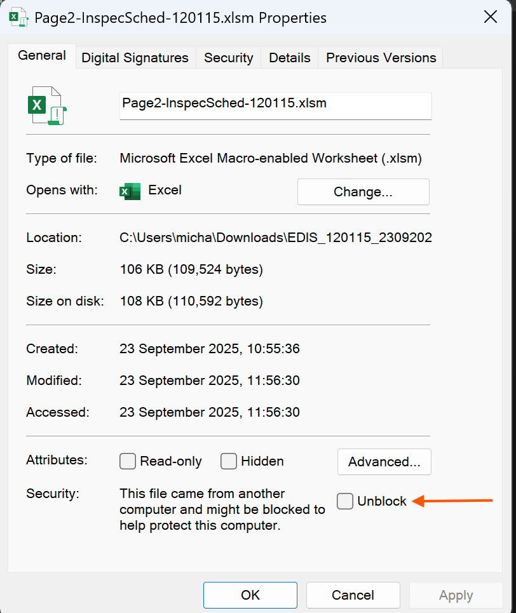The width and height of the screenshot is (516, 613).
Task: Click the large Excel file icon
Action: coord(46,105)
